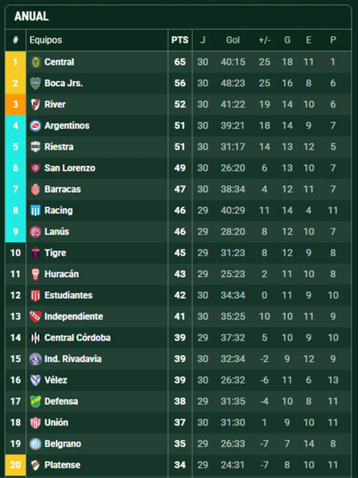Open the Estudiantes team name link
This screenshot has width=358, height=478.
[68, 295]
